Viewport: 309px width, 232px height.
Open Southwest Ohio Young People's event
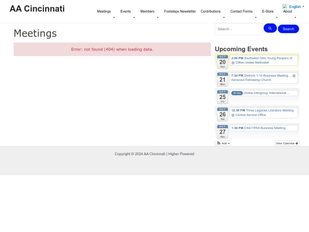[264, 60]
